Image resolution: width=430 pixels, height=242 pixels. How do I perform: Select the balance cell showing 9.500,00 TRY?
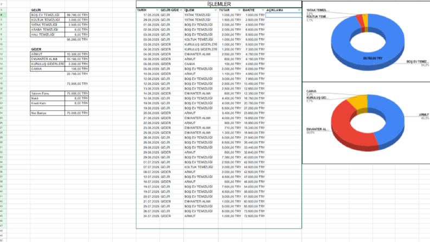(254, 40)
